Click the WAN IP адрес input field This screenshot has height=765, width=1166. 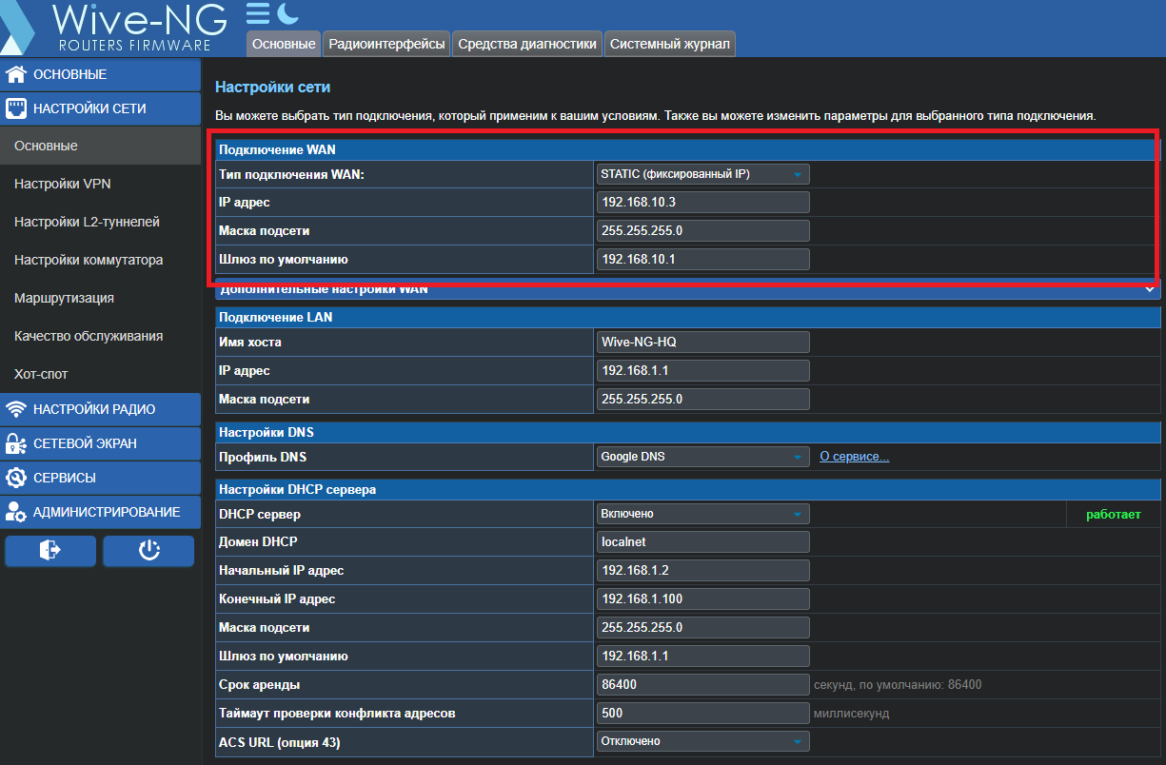[x=702, y=202]
